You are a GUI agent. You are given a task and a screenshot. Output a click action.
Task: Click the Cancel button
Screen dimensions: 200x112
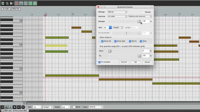[x=147, y=62]
